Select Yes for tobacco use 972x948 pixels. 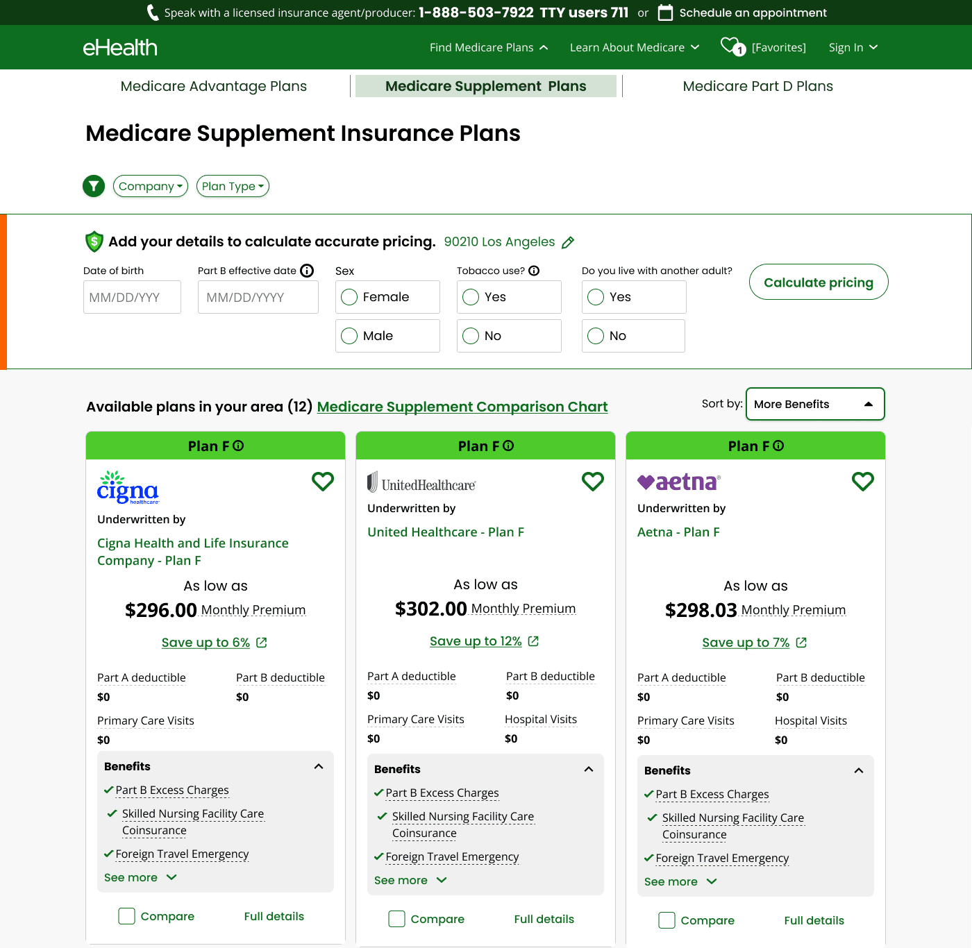(x=509, y=297)
